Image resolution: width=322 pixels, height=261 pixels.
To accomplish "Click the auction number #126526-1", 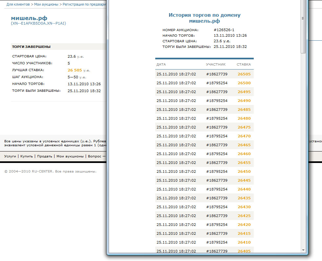I will tap(224, 30).
